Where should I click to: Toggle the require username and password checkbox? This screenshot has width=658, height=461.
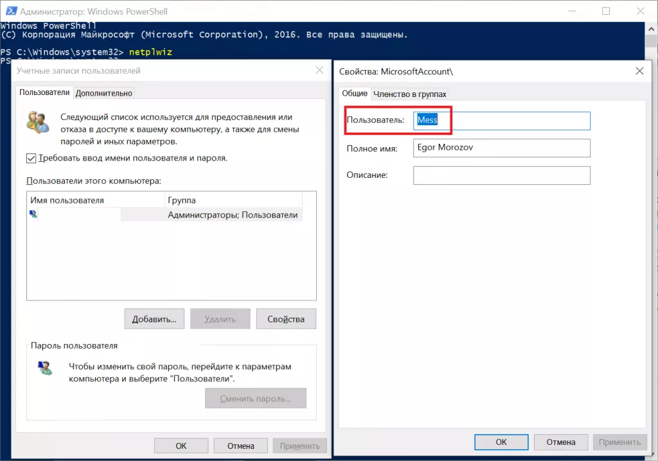point(31,158)
